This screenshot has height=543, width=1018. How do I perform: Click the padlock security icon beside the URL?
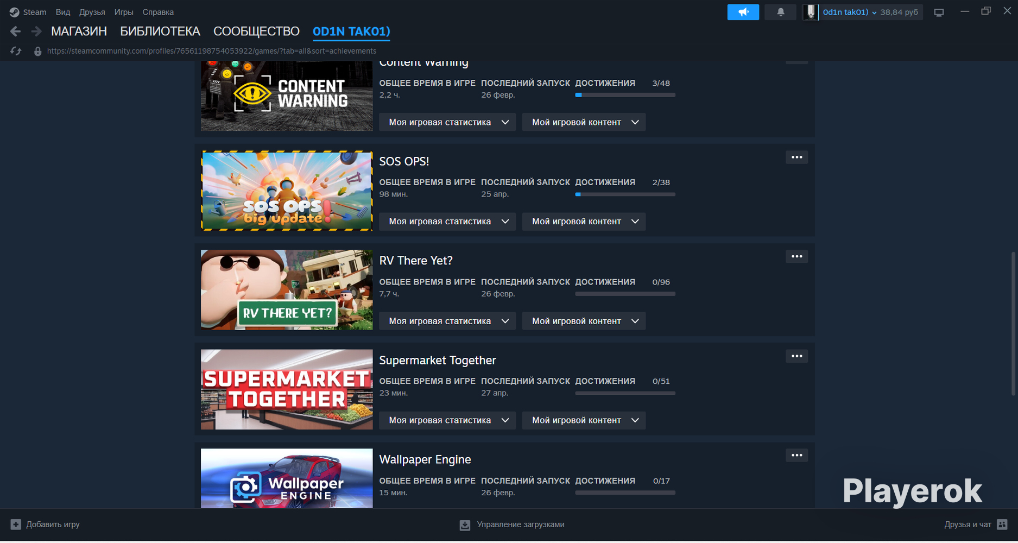[37, 51]
